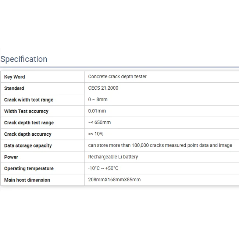The image size is (239, 239).
Task: Select the Key Word label cell
Action: tap(15, 77)
